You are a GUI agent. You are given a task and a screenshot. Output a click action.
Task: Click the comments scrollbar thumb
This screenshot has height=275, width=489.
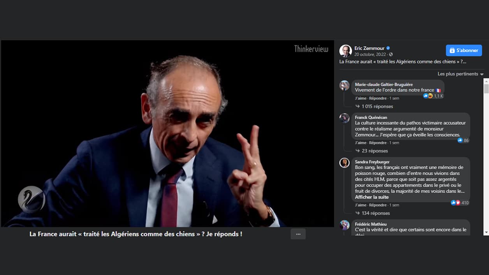click(486, 88)
